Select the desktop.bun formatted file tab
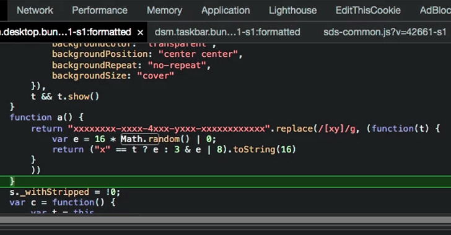Viewport: 451px width, 235px height. 66,32
